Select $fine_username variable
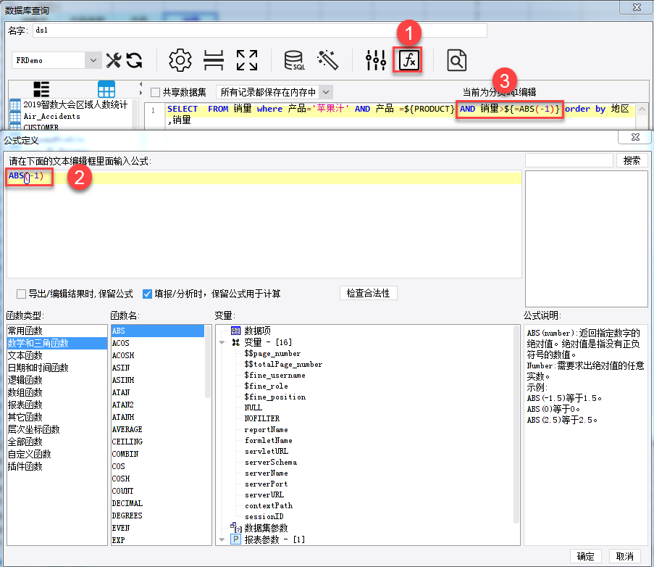Image resolution: width=654 pixels, height=567 pixels. pyautogui.click(x=274, y=375)
